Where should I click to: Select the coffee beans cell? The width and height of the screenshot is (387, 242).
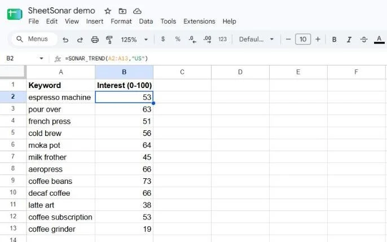pos(61,181)
